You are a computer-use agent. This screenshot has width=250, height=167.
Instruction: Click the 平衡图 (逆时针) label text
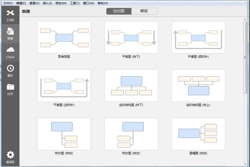pyautogui.click(x=64, y=105)
